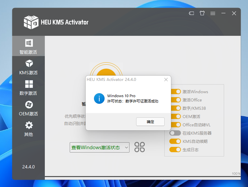Minimize the HEU KMS Activator window
Screen dimensions: 248x187
(223, 13)
